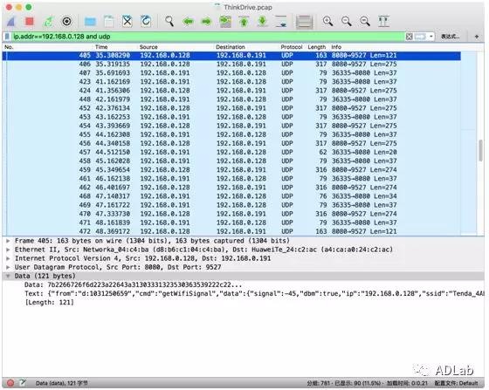Screen dimensions: 489x390
Task: Go back with the green left arrow
Action: (188, 22)
